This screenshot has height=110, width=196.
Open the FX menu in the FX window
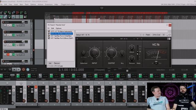pyautogui.click(x=48, y=28)
